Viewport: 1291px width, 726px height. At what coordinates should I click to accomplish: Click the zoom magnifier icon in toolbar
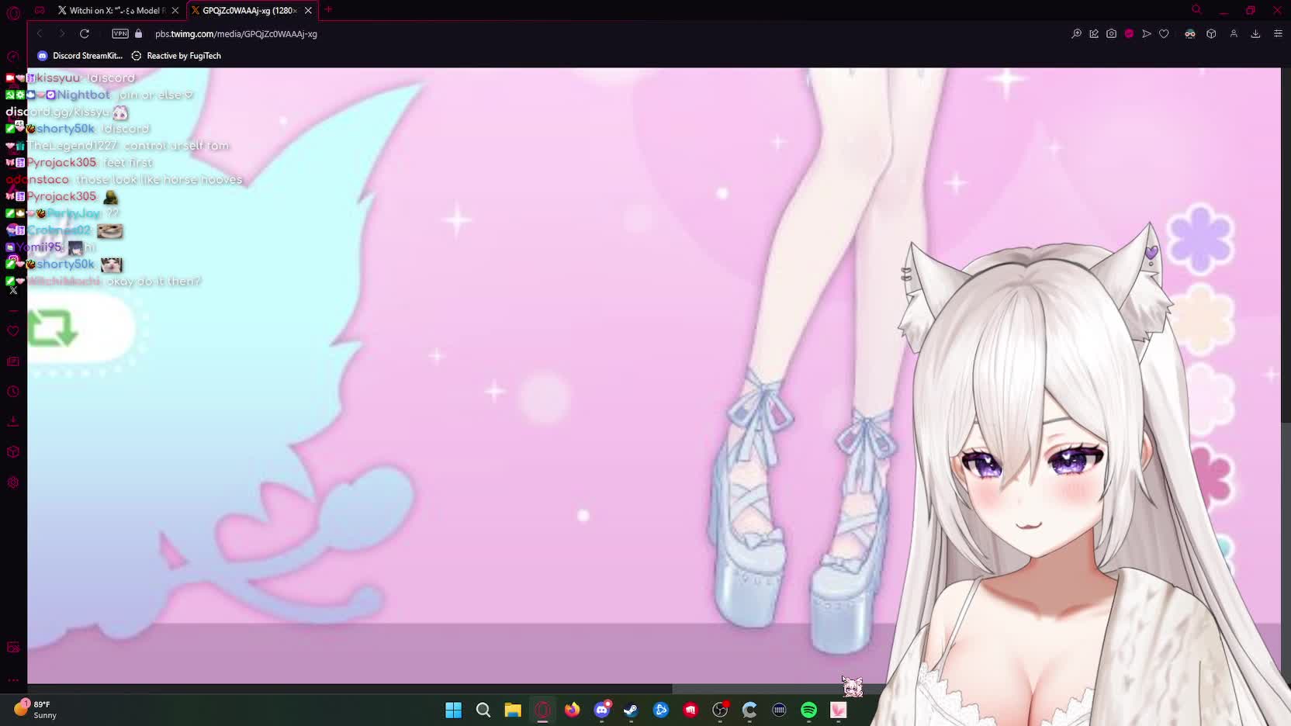1076,33
